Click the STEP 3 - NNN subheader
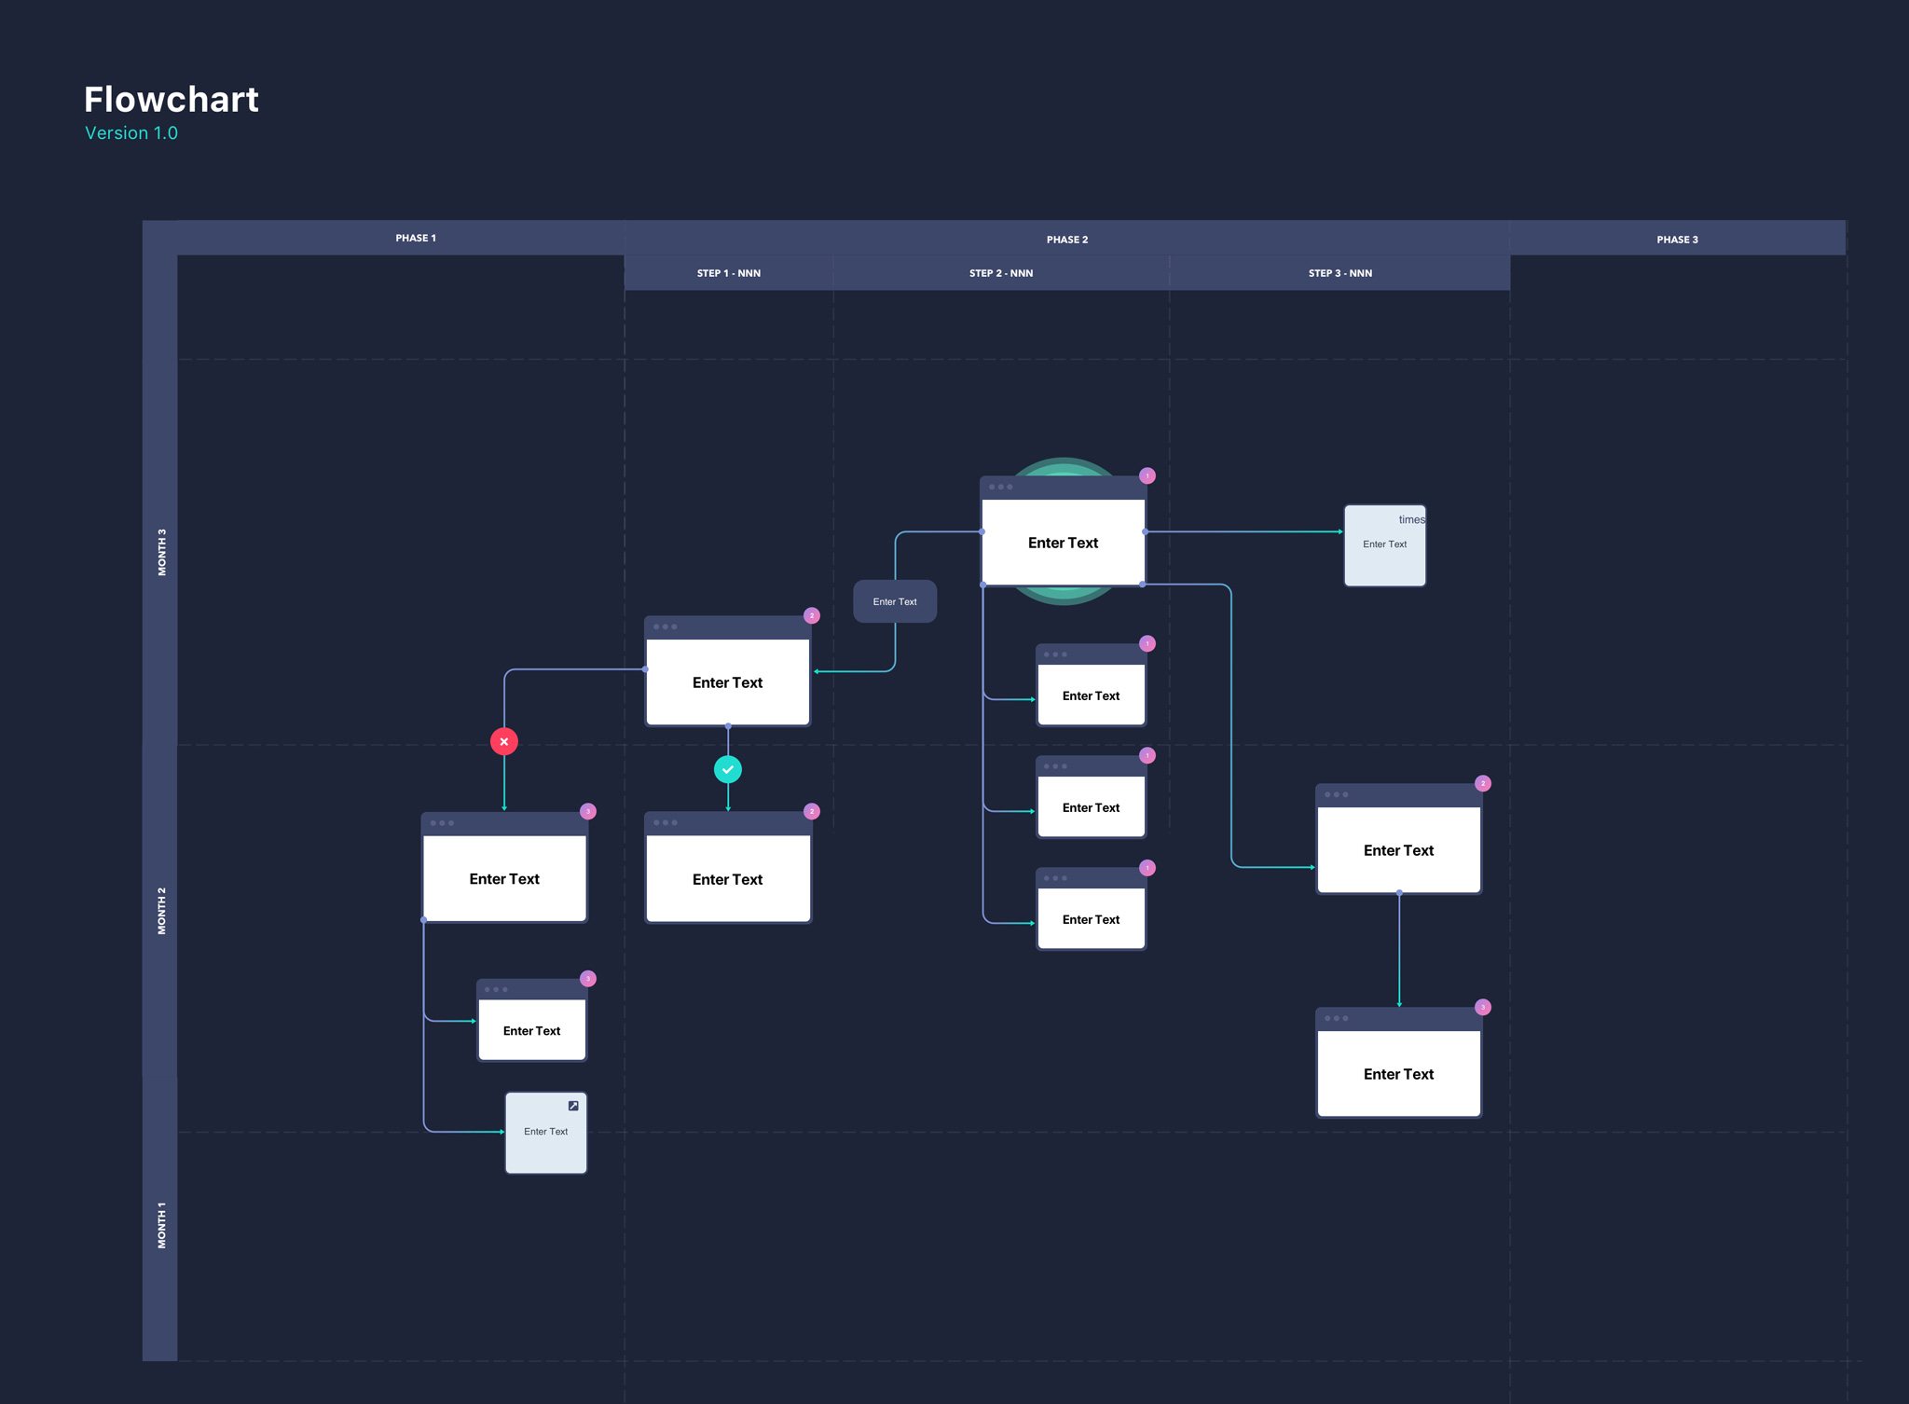Viewport: 1909px width, 1404px height. click(x=1340, y=273)
